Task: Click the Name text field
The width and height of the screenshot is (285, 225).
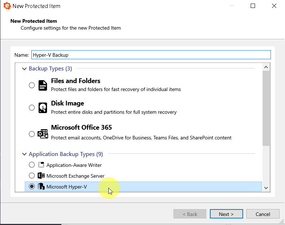Action: [151, 55]
